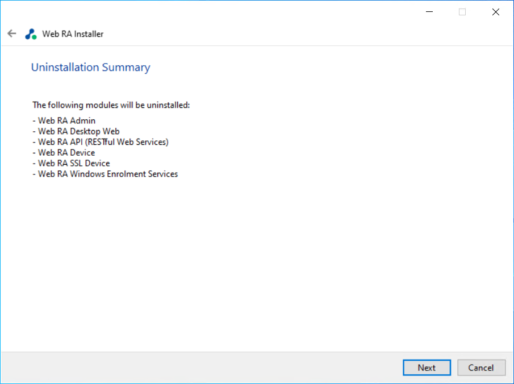Image resolution: width=514 pixels, height=384 pixels.
Task: Close the Web RA Installer window
Action: (x=496, y=12)
